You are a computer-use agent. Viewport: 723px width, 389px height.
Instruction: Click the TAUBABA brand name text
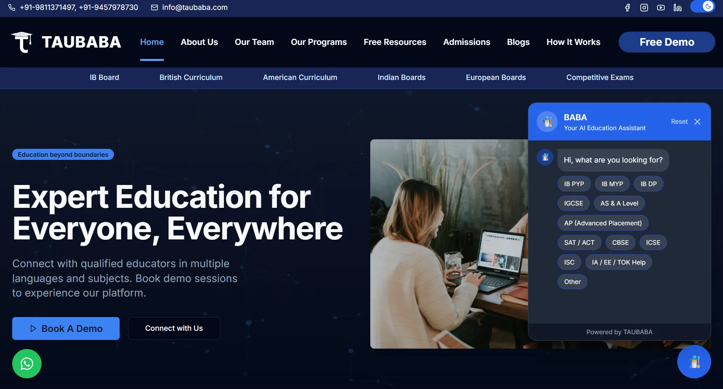pyautogui.click(x=82, y=42)
